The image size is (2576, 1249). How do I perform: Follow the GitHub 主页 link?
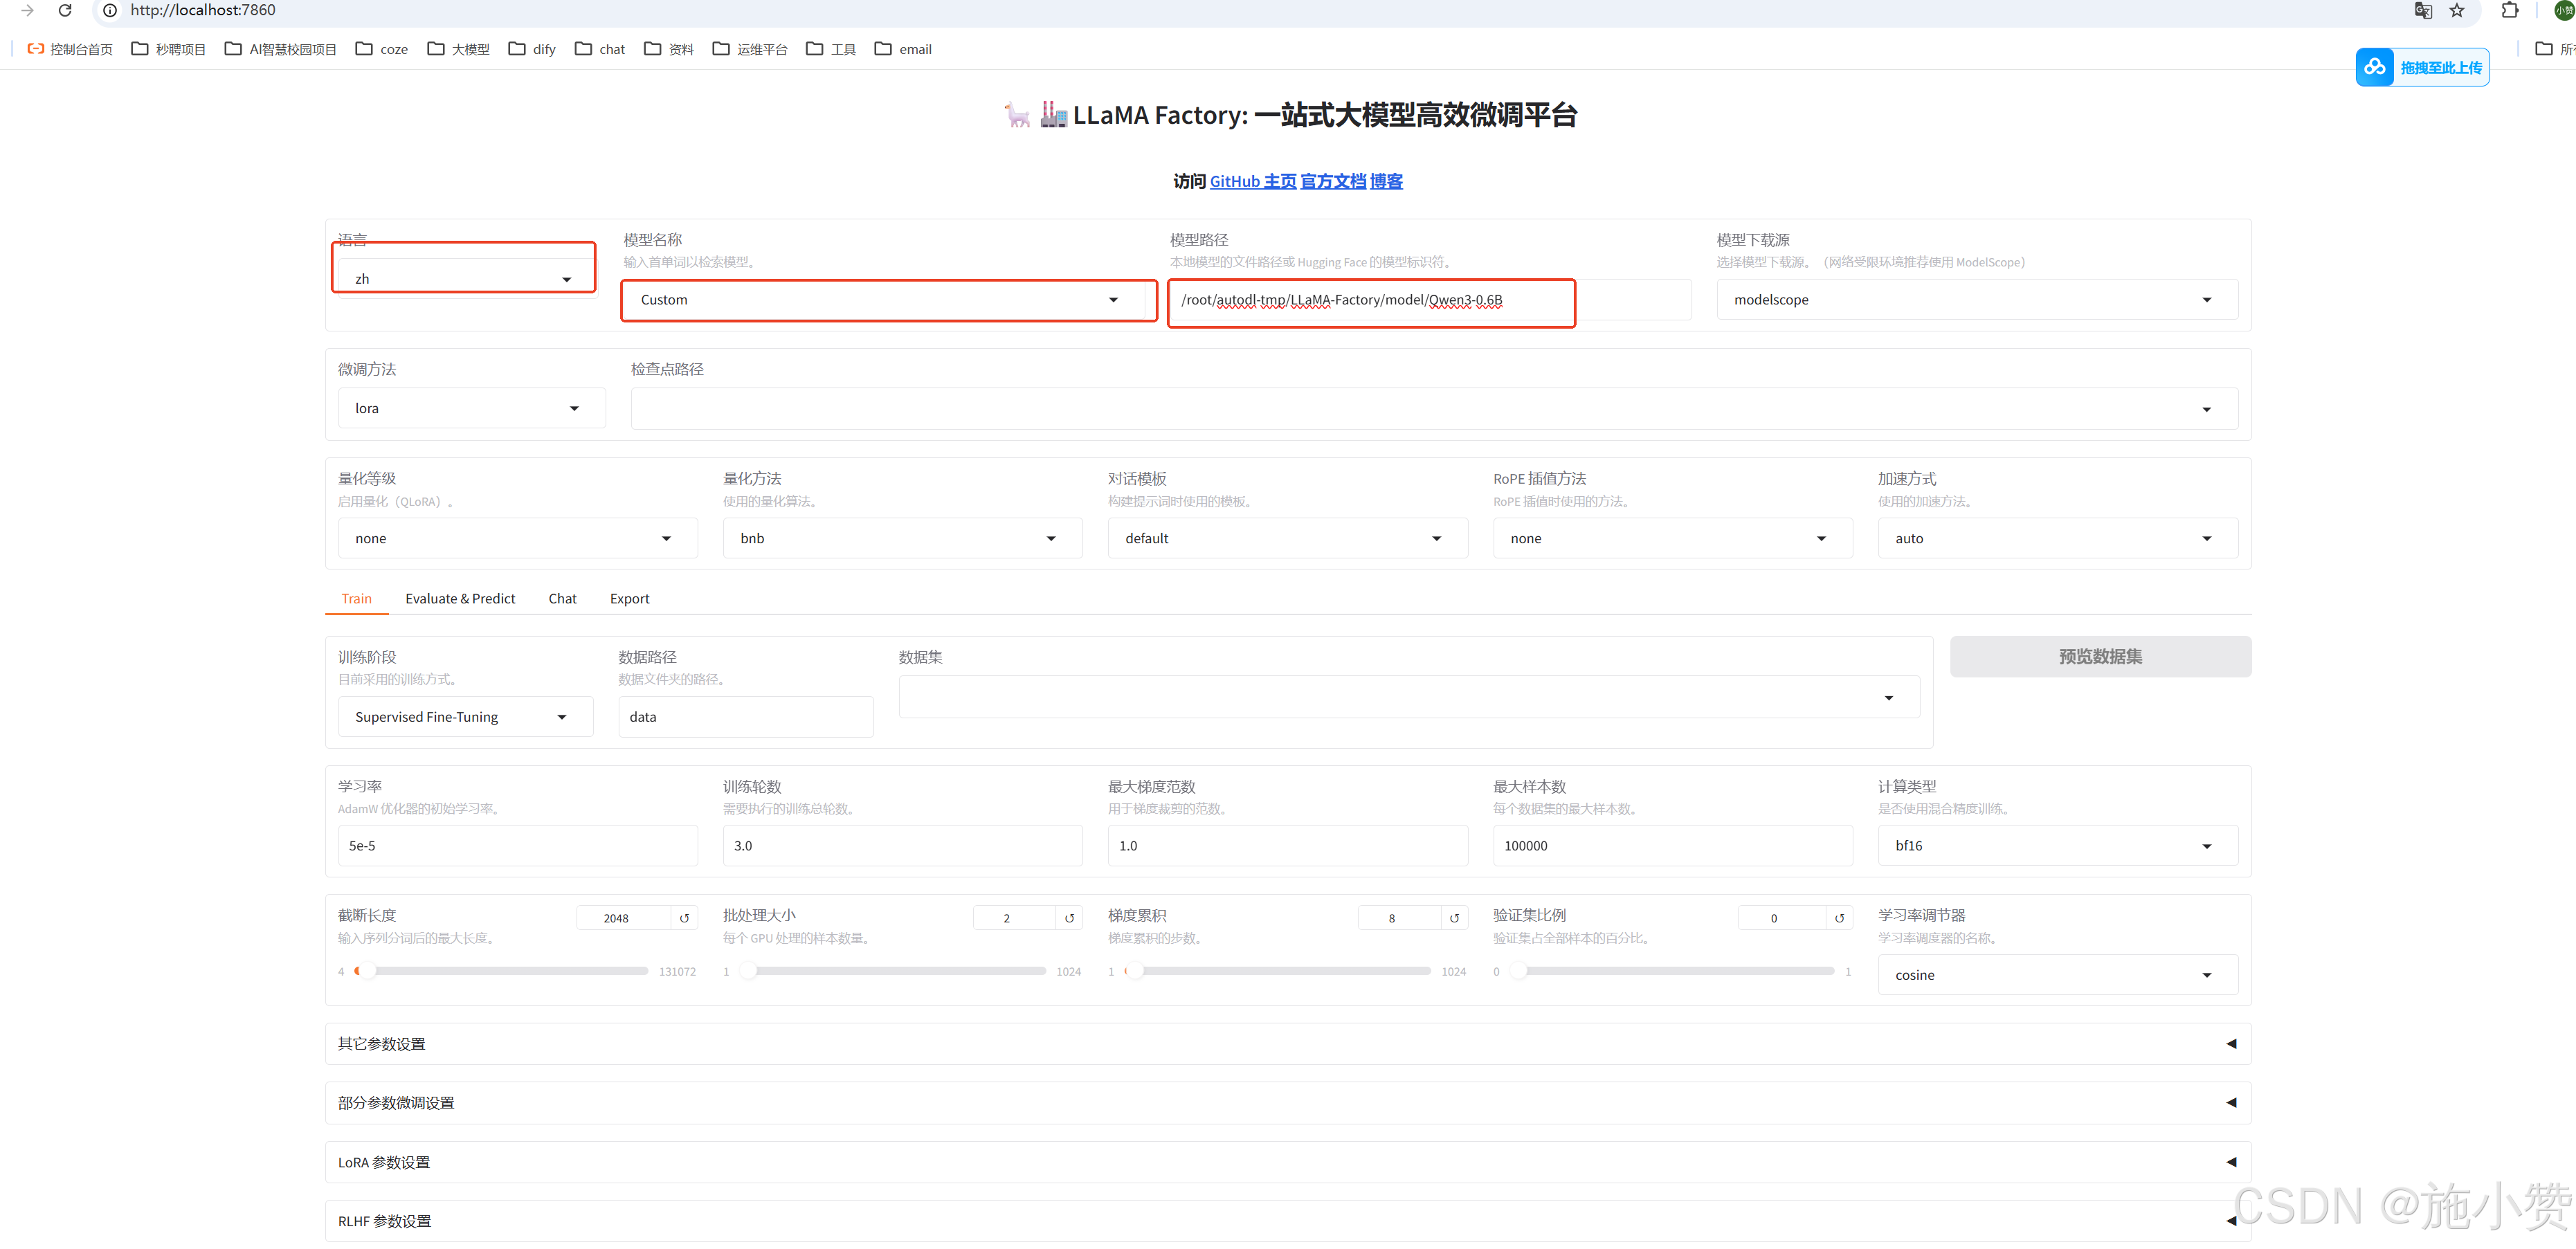(x=1253, y=181)
